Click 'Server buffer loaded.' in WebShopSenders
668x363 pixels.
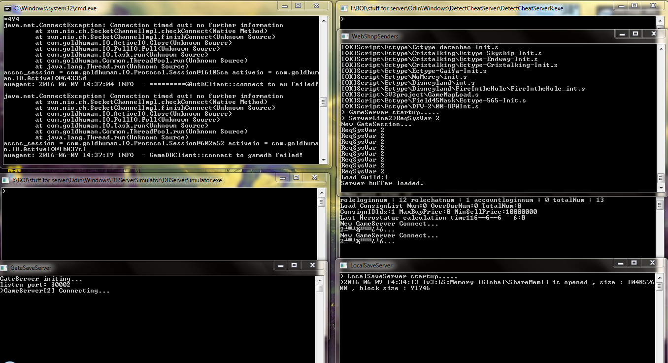click(382, 183)
